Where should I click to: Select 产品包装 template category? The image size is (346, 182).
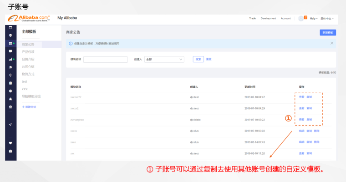pos(28,52)
